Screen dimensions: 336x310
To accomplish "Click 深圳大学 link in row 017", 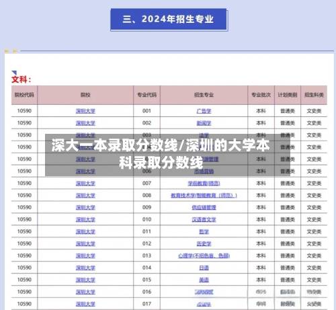I will click(85, 304).
